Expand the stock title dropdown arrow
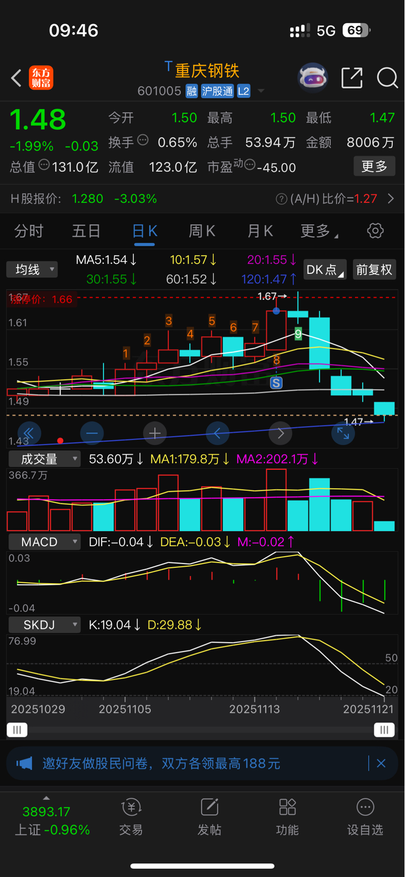 pos(261,91)
